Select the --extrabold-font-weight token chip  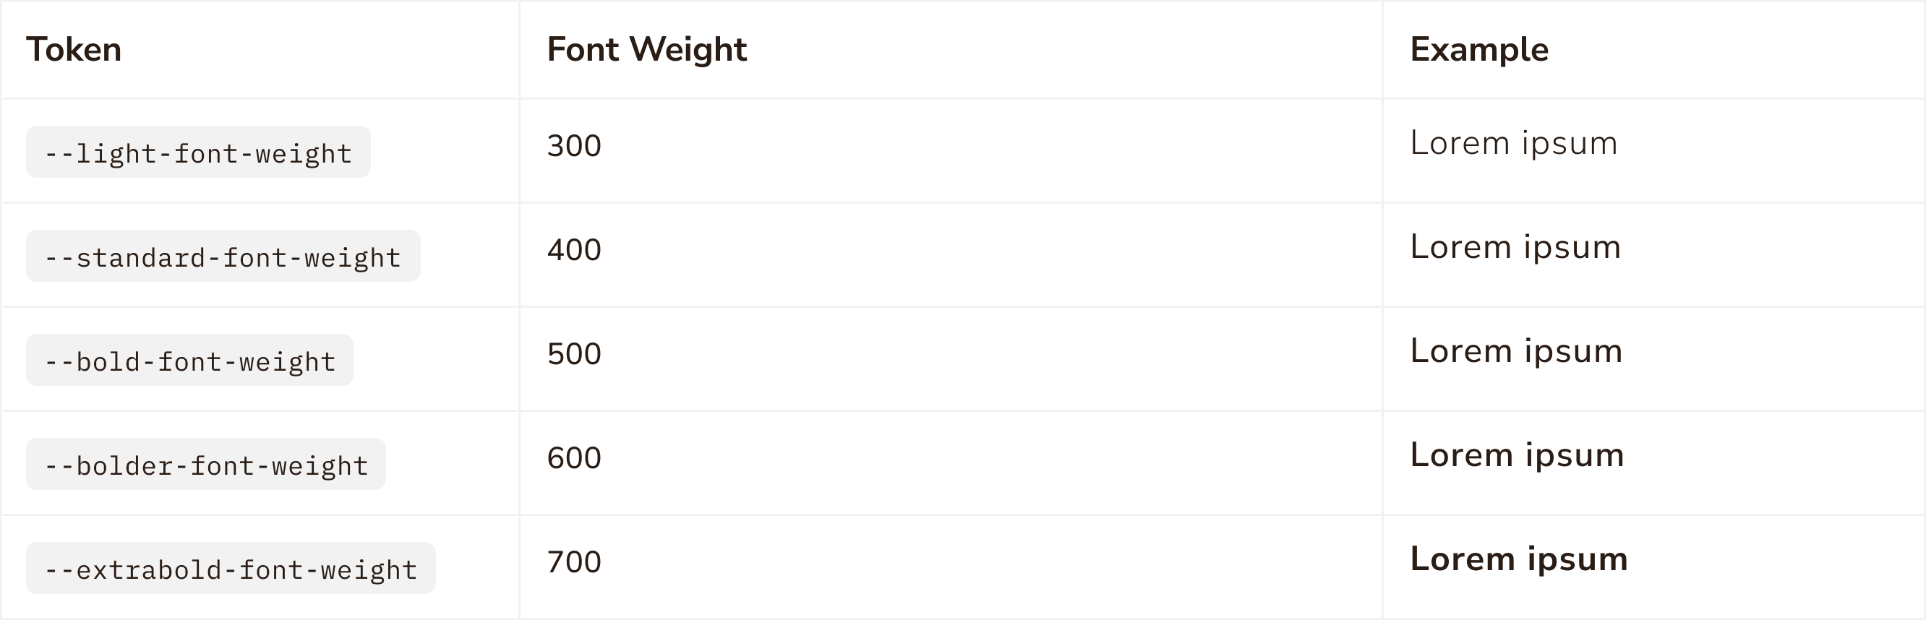pyautogui.click(x=231, y=569)
